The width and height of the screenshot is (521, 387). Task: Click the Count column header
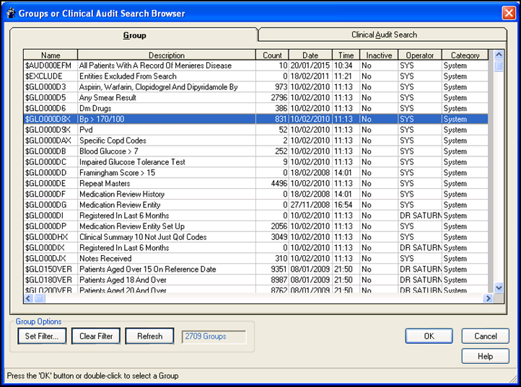(x=272, y=55)
